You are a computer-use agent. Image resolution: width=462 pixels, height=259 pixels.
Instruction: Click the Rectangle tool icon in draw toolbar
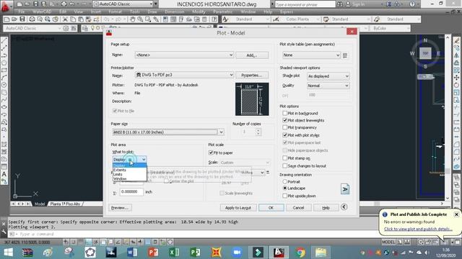[x=4, y=71]
